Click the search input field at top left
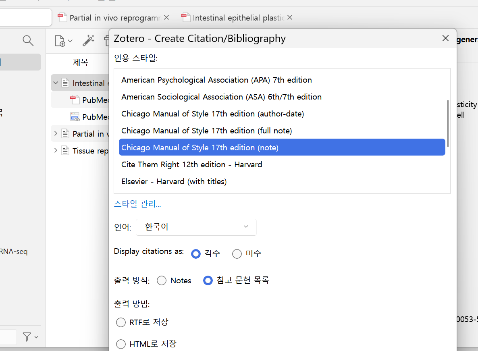This screenshot has height=351, width=478. point(25,17)
